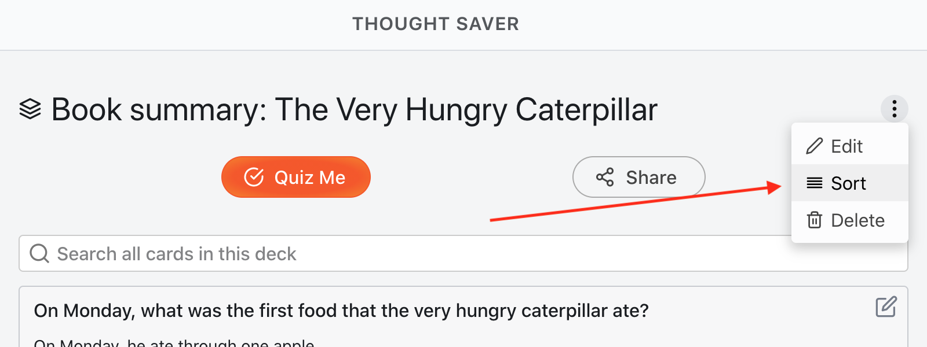Screen dimensions: 927x347
Task: Open the card asking about Monday's first food
Action: click(341, 311)
